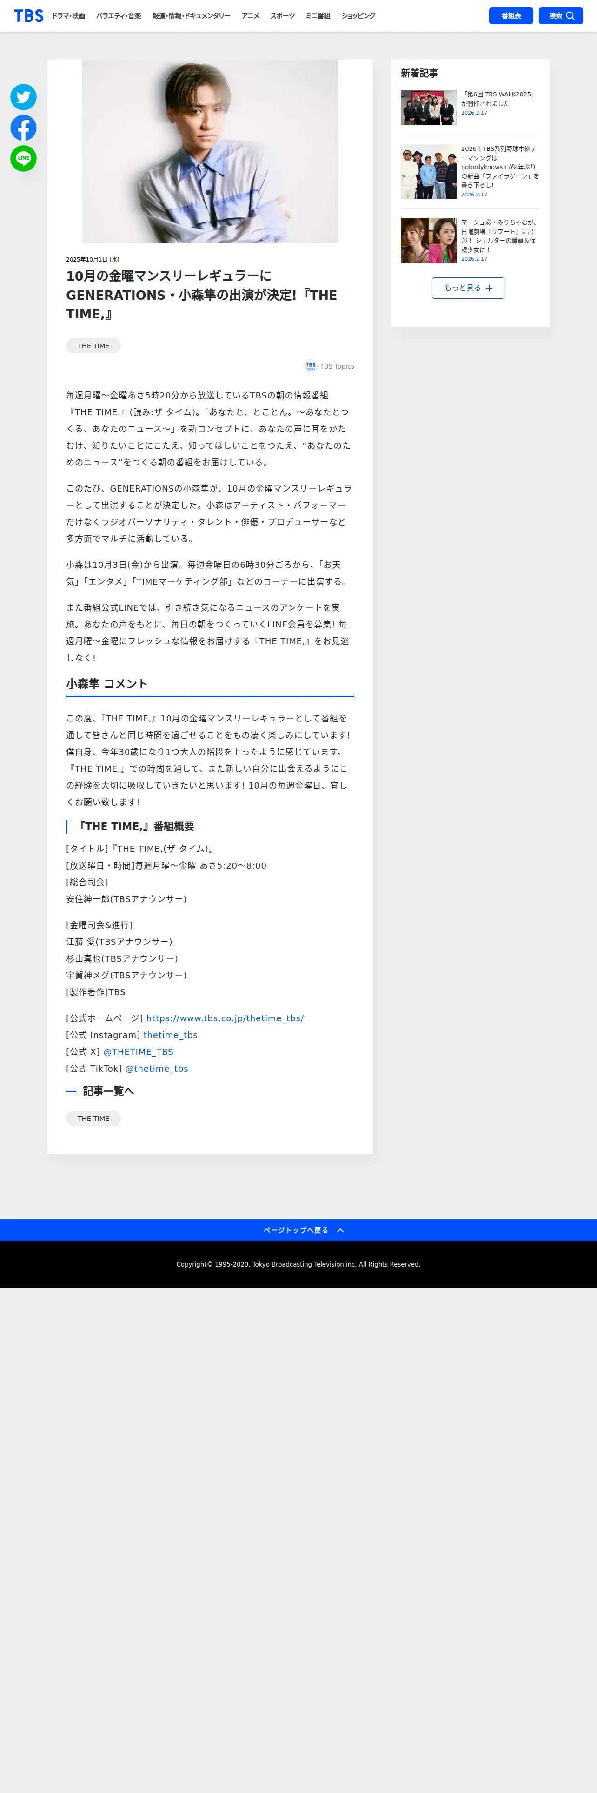The width and height of the screenshot is (597, 1793).
Task: Click the 番組表 button
Action: pos(511,15)
